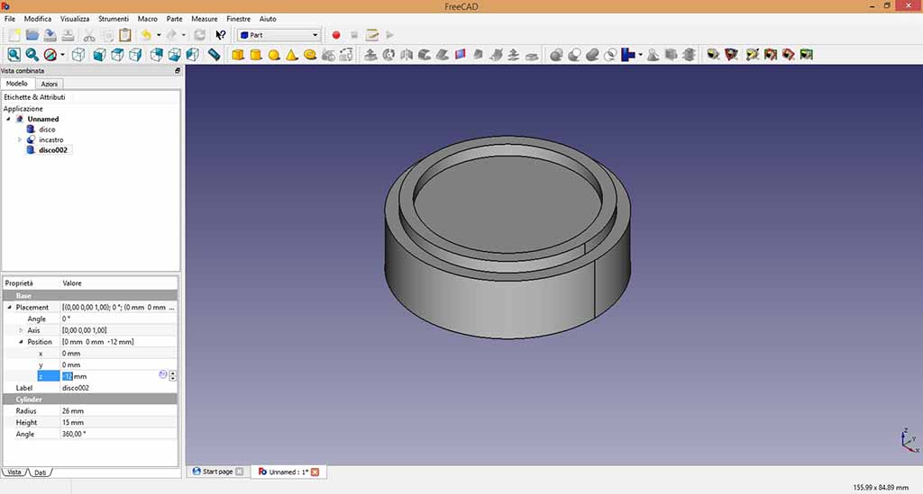This screenshot has height=494, width=923.
Task: Open redo history dropdown arrow
Action: pyautogui.click(x=184, y=35)
